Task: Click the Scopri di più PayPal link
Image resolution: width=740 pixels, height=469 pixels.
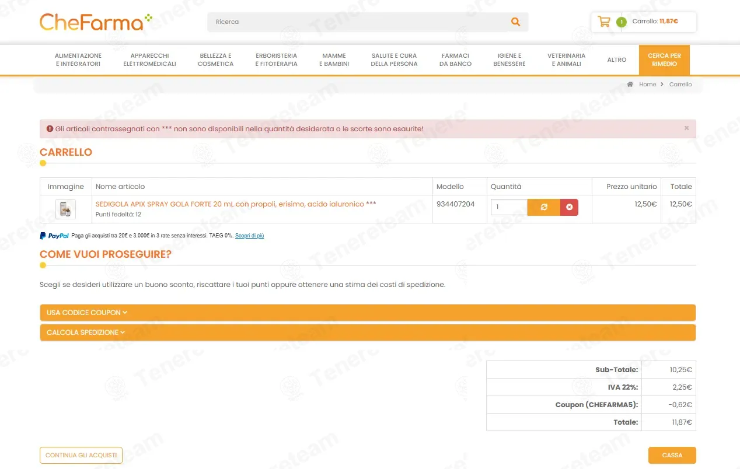Action: (x=249, y=236)
